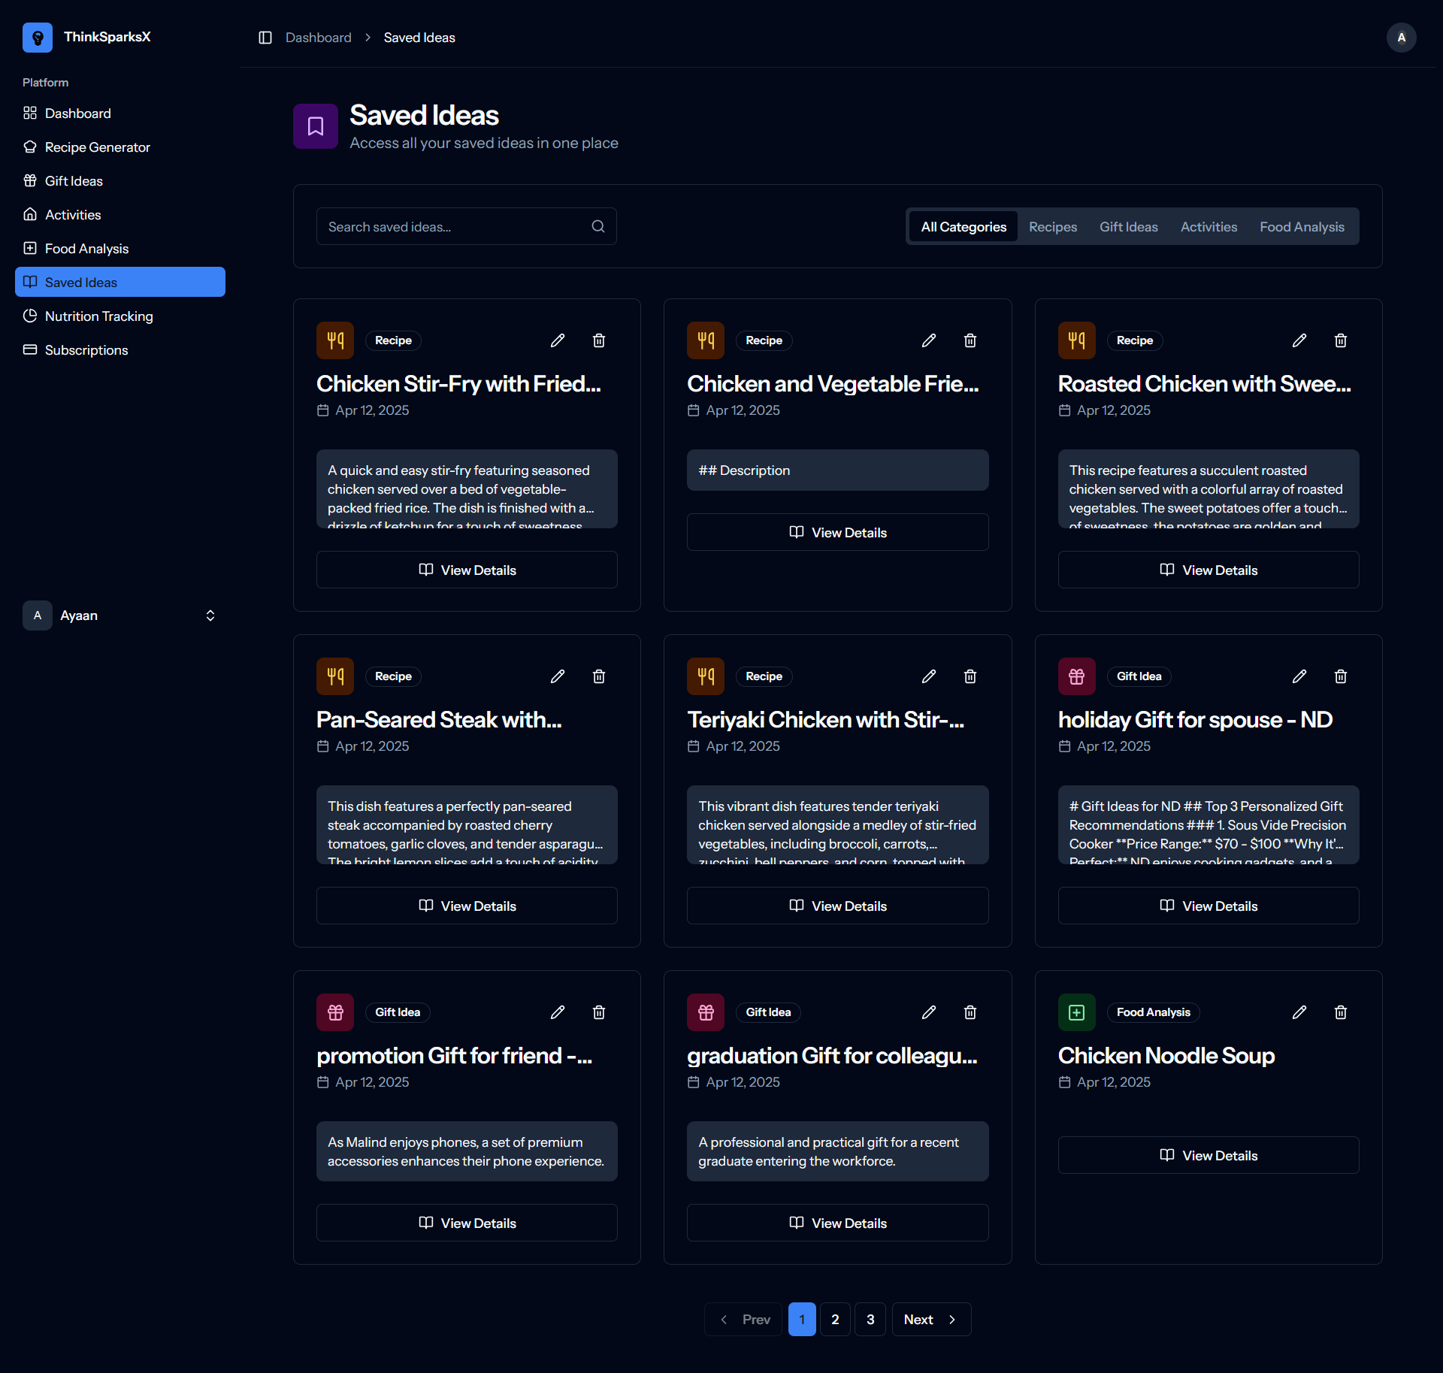Screen dimensions: 1443x1373
Task: Click the Dashboard breadcrumb link
Action: [318, 38]
